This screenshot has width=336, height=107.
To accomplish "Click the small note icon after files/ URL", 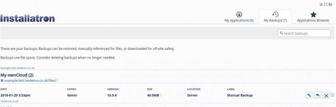I will [x=57, y=81].
